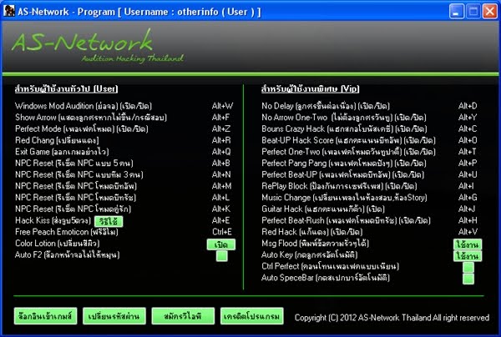Toggle the Auto SpeceBar green box
The width and height of the screenshot is (501, 337).
468,279
